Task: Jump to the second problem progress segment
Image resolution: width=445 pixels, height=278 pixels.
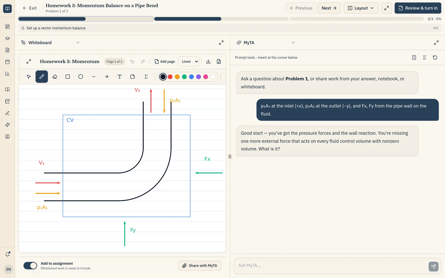Action: pos(221,19)
